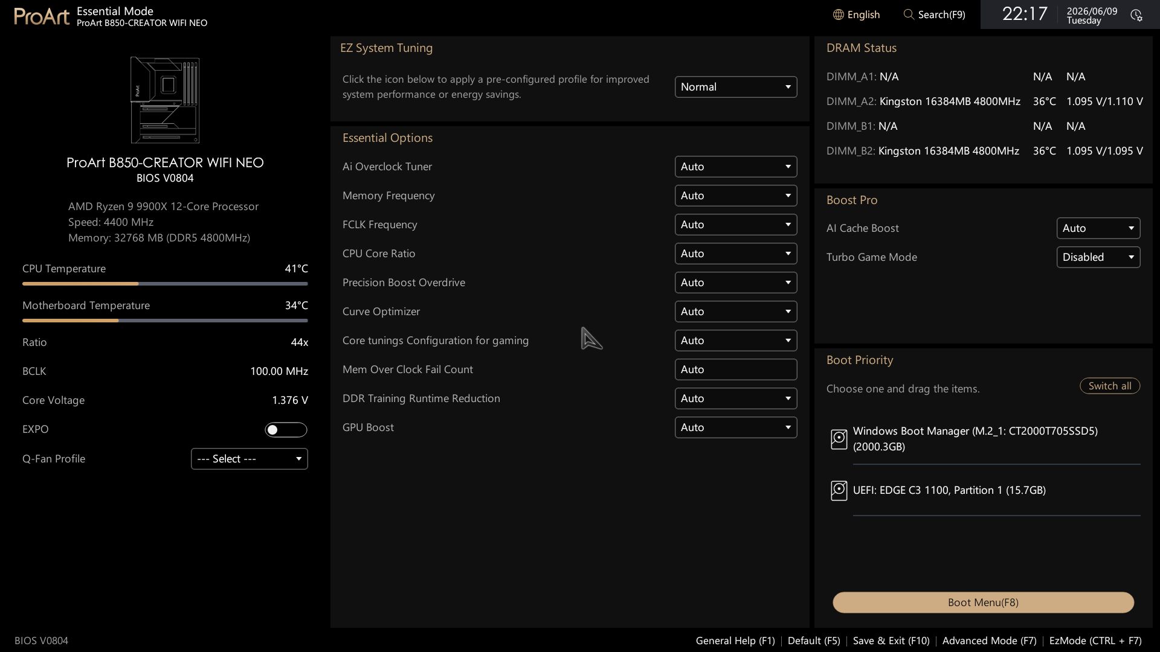Click the globe language icon
The width and height of the screenshot is (1160, 652).
coord(838,14)
